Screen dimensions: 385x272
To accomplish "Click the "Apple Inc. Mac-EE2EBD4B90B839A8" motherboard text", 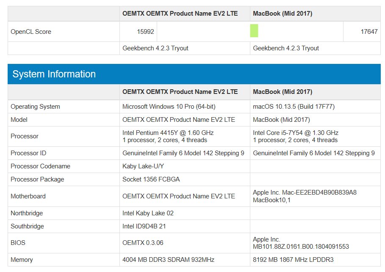I will pyautogui.click(x=305, y=192).
